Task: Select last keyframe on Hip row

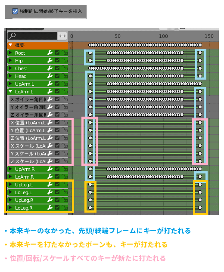Action: click(x=200, y=60)
